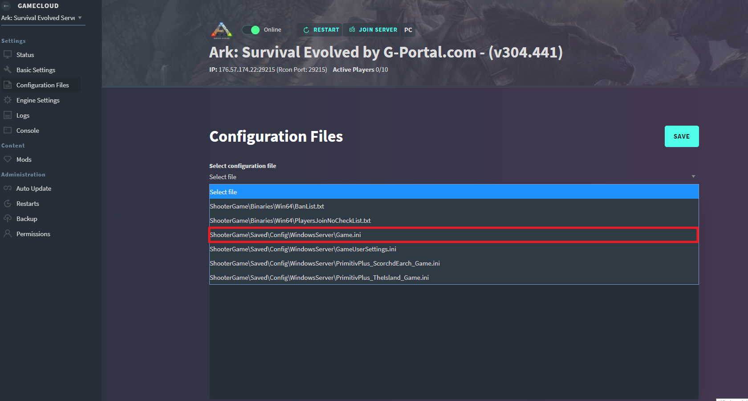Expand the Ark: Survival Evolved server selector

[x=42, y=18]
